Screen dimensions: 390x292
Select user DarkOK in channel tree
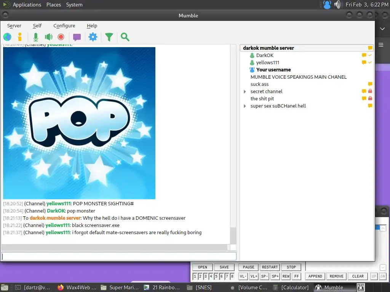[265, 56]
